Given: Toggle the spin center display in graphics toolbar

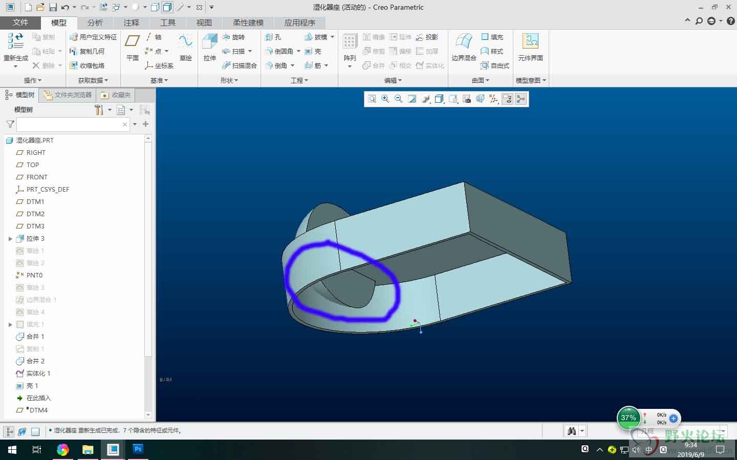Looking at the screenshot, I should pyautogui.click(x=521, y=99).
